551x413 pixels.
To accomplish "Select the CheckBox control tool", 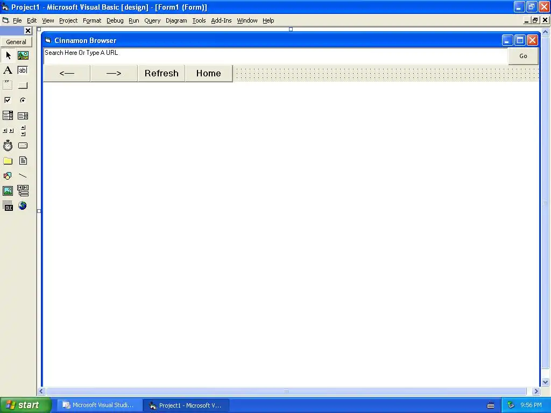I will [8, 101].
